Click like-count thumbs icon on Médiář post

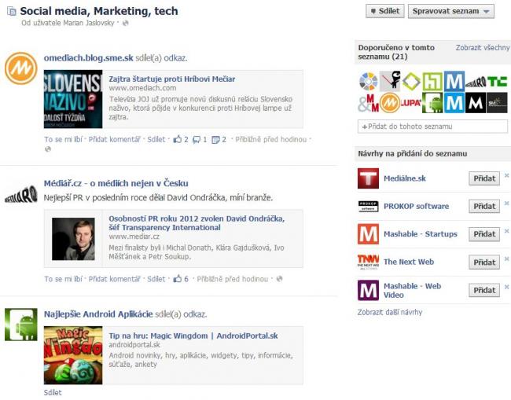click(178, 279)
